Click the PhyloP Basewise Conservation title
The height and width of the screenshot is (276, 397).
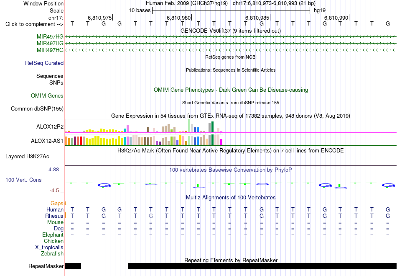pos(231,170)
